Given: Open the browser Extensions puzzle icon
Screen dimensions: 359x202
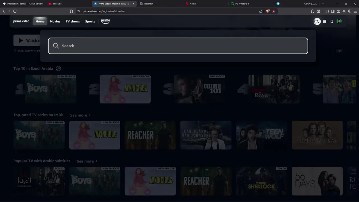Looking at the screenshot, I should point(313,11).
